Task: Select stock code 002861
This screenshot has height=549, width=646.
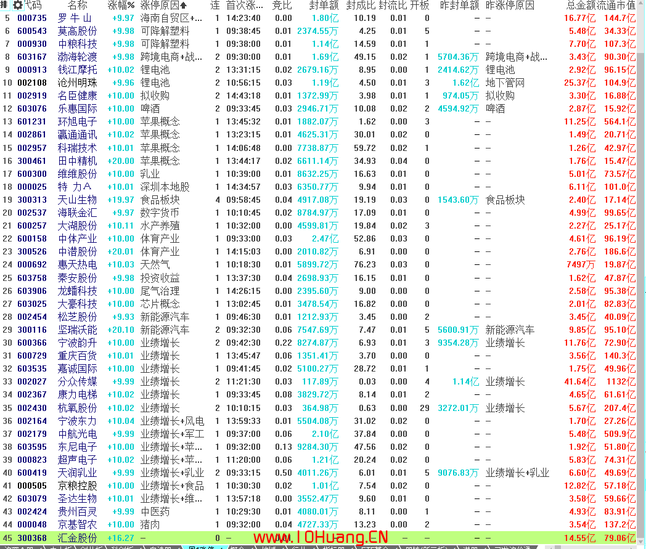Action: point(32,135)
